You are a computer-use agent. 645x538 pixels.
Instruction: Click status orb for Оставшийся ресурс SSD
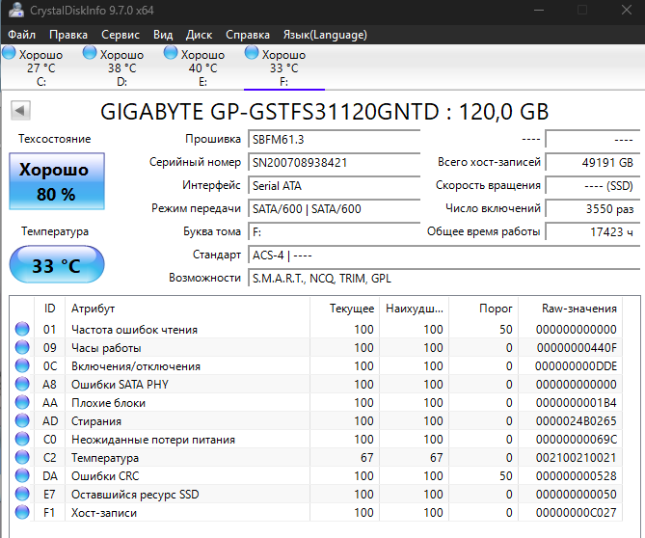click(x=22, y=494)
